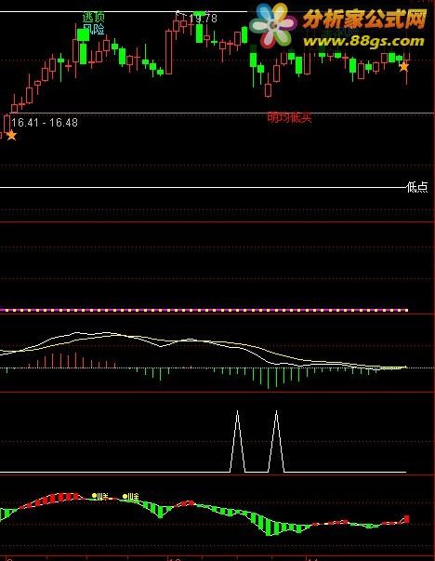435x561 pixels.
Task: Select the lowest candlestick above 明均低买 label
Action: coord(268,90)
